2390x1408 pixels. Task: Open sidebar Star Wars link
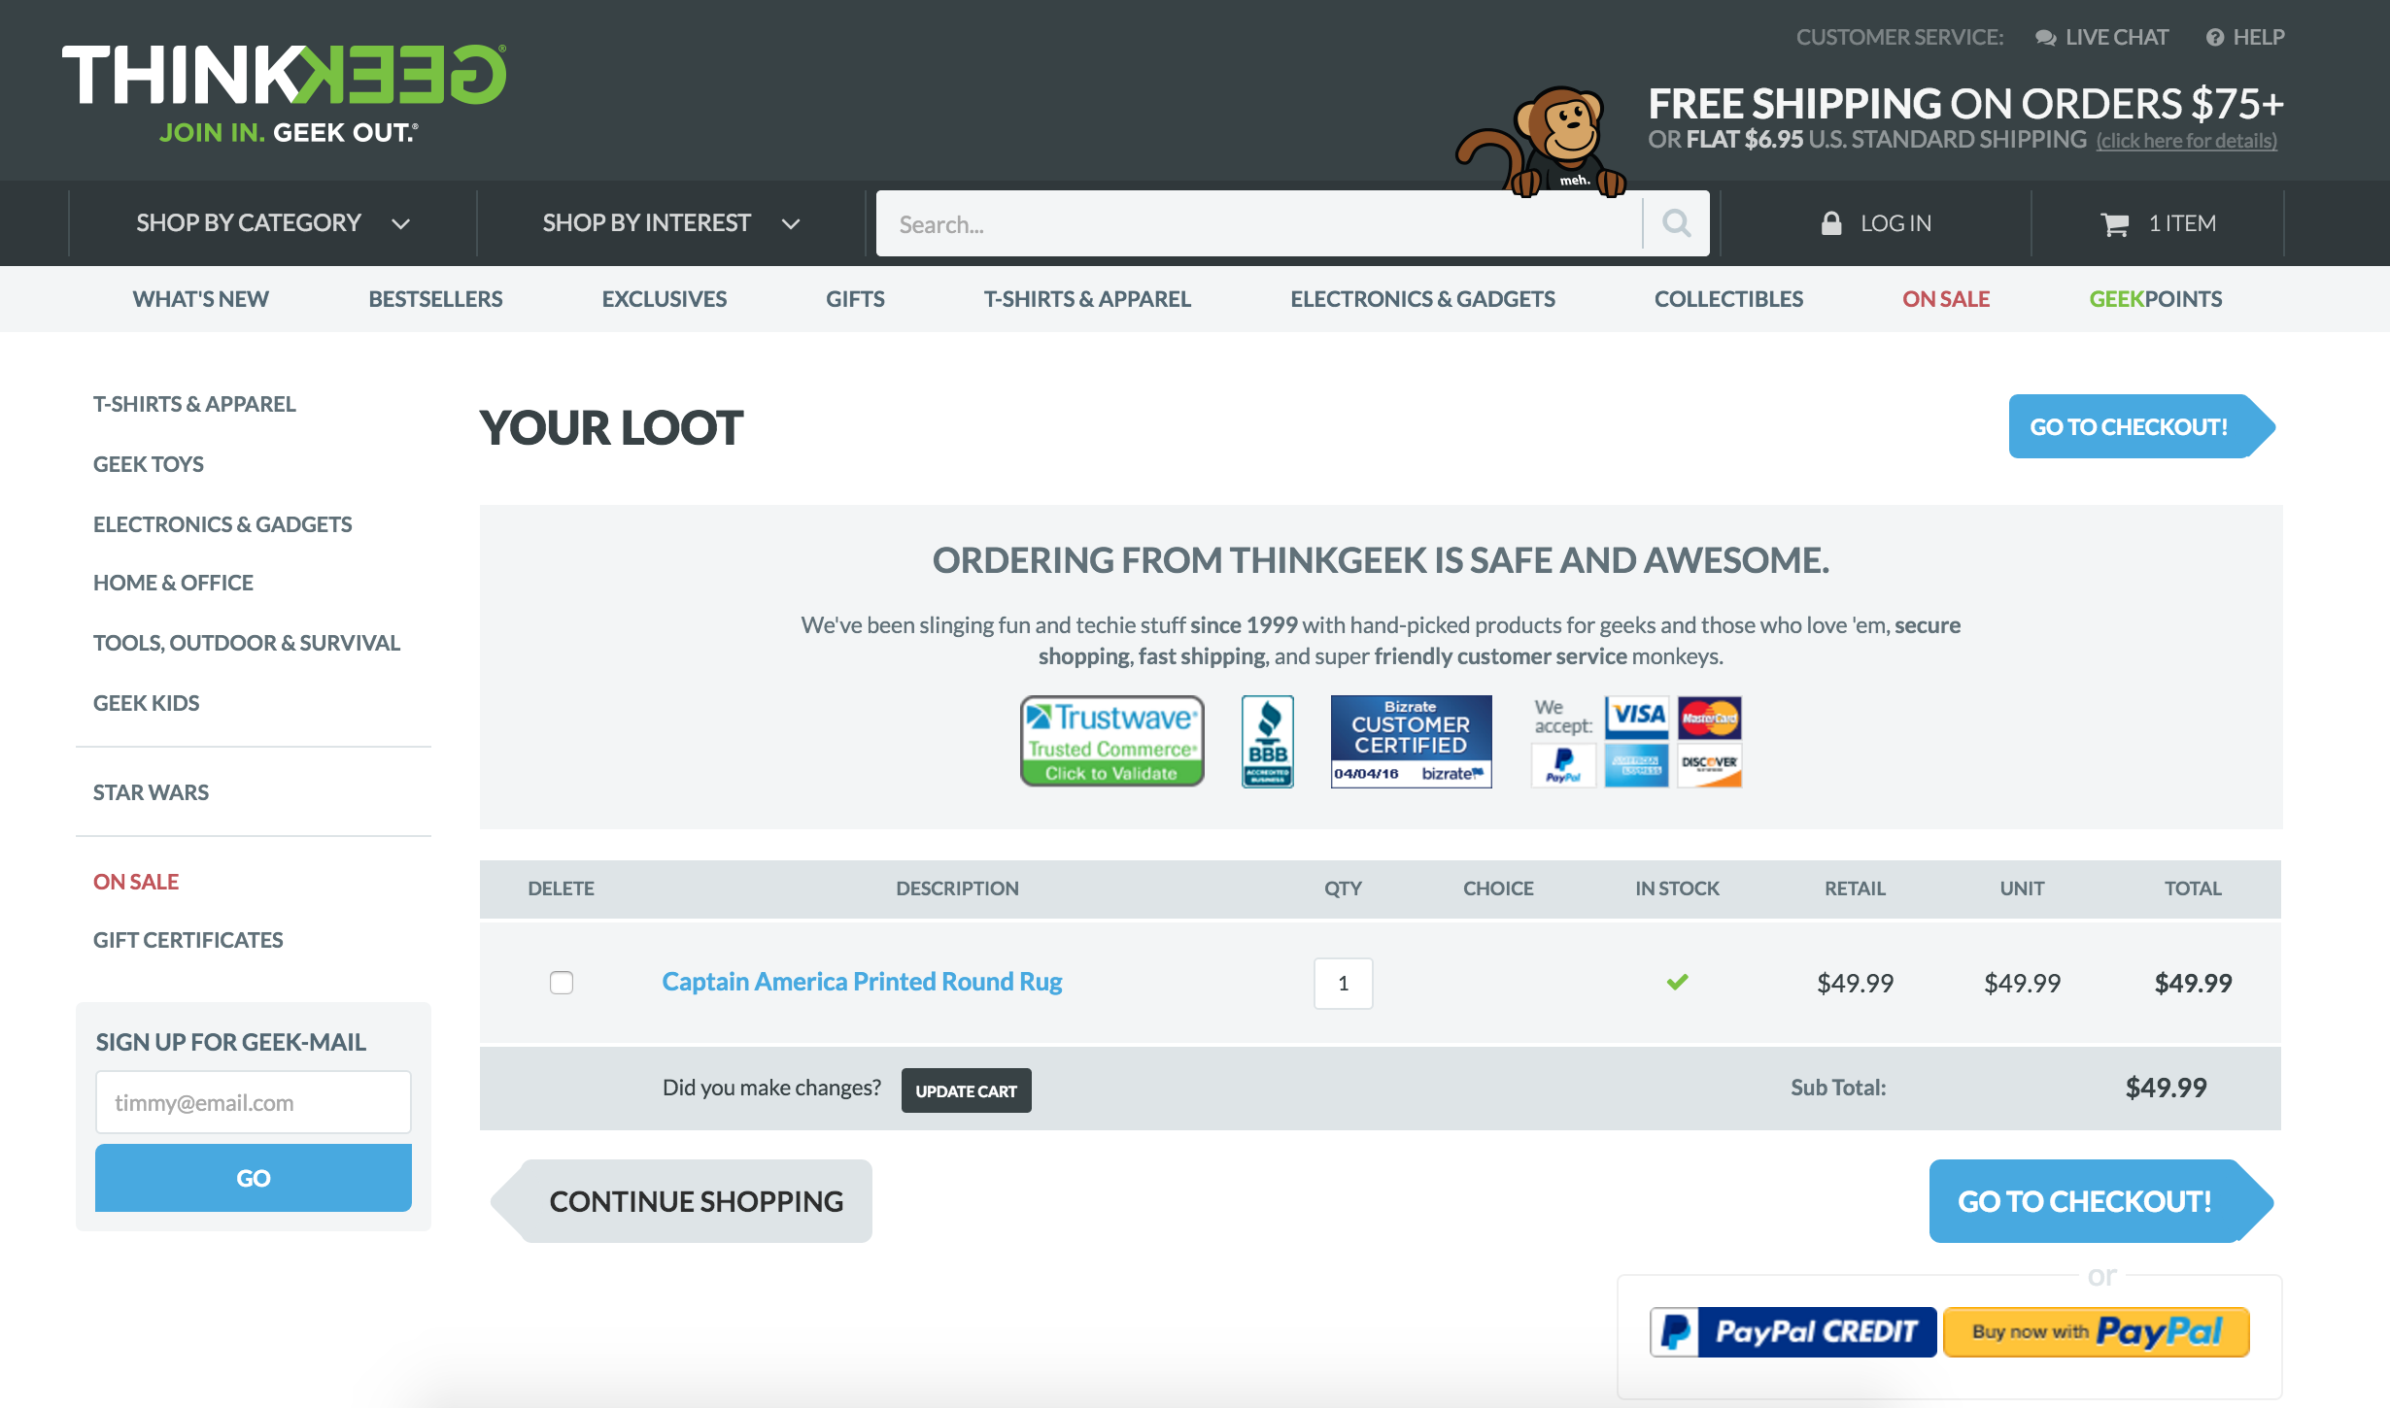click(151, 792)
